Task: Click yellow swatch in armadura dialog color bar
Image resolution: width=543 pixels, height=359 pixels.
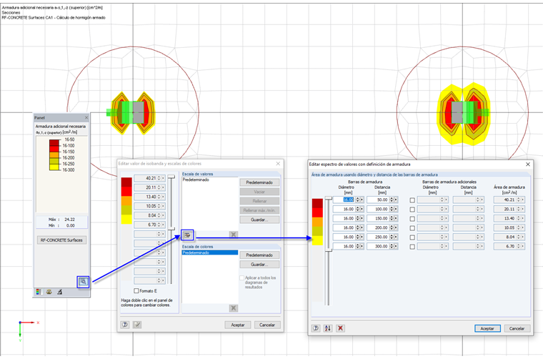Action: (317, 240)
